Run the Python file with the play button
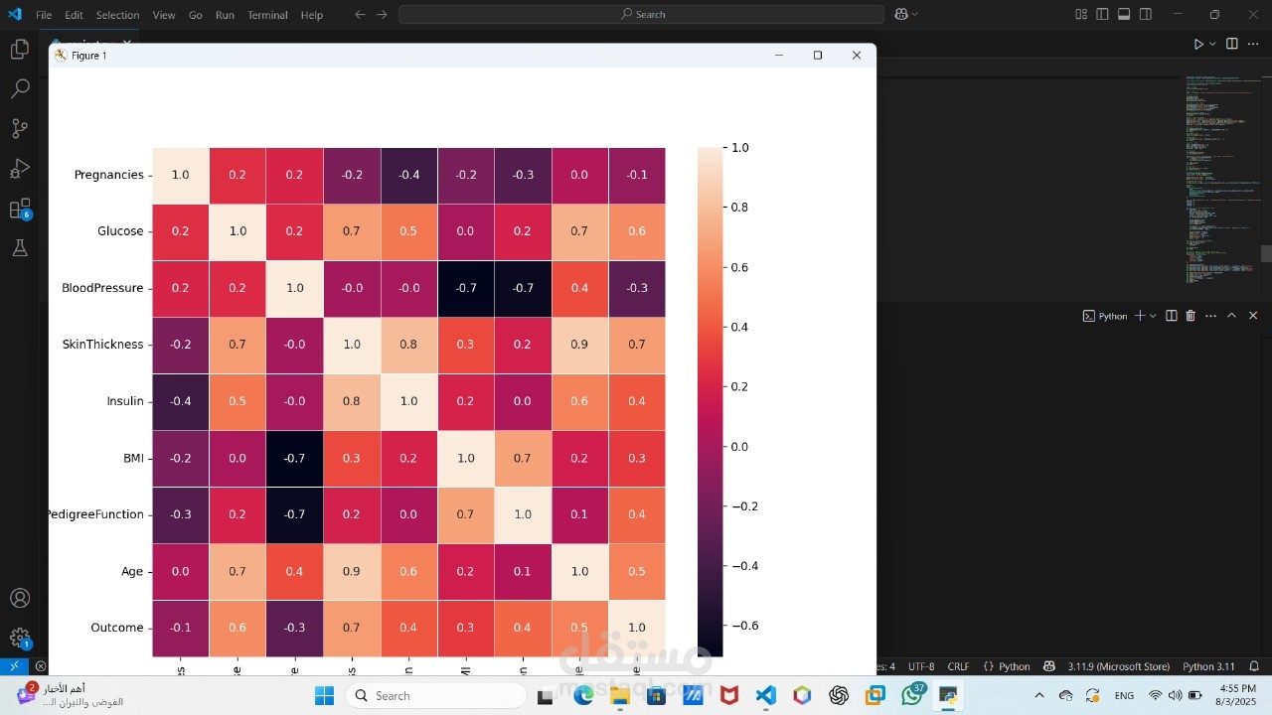This screenshot has width=1272, height=715. (x=1198, y=44)
